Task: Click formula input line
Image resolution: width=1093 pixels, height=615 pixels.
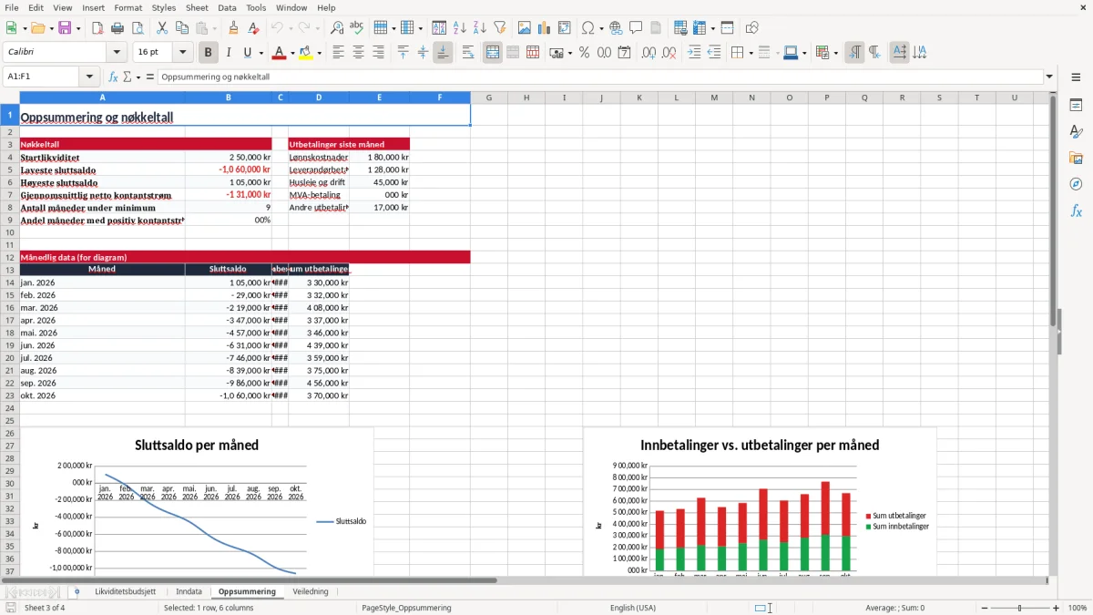Action: tap(599, 77)
